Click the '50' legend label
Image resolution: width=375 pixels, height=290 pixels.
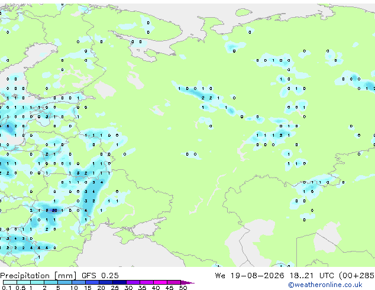point(183,288)
